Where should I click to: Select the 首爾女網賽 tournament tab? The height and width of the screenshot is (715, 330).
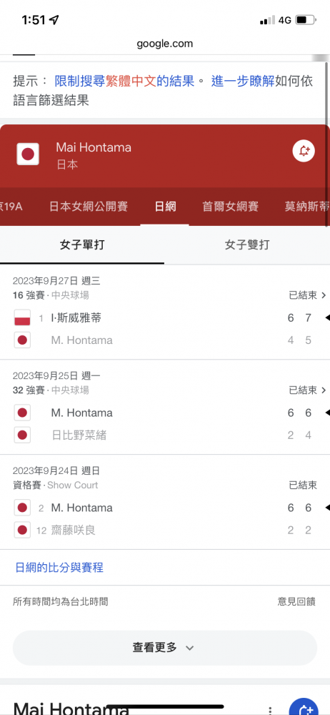tap(230, 207)
